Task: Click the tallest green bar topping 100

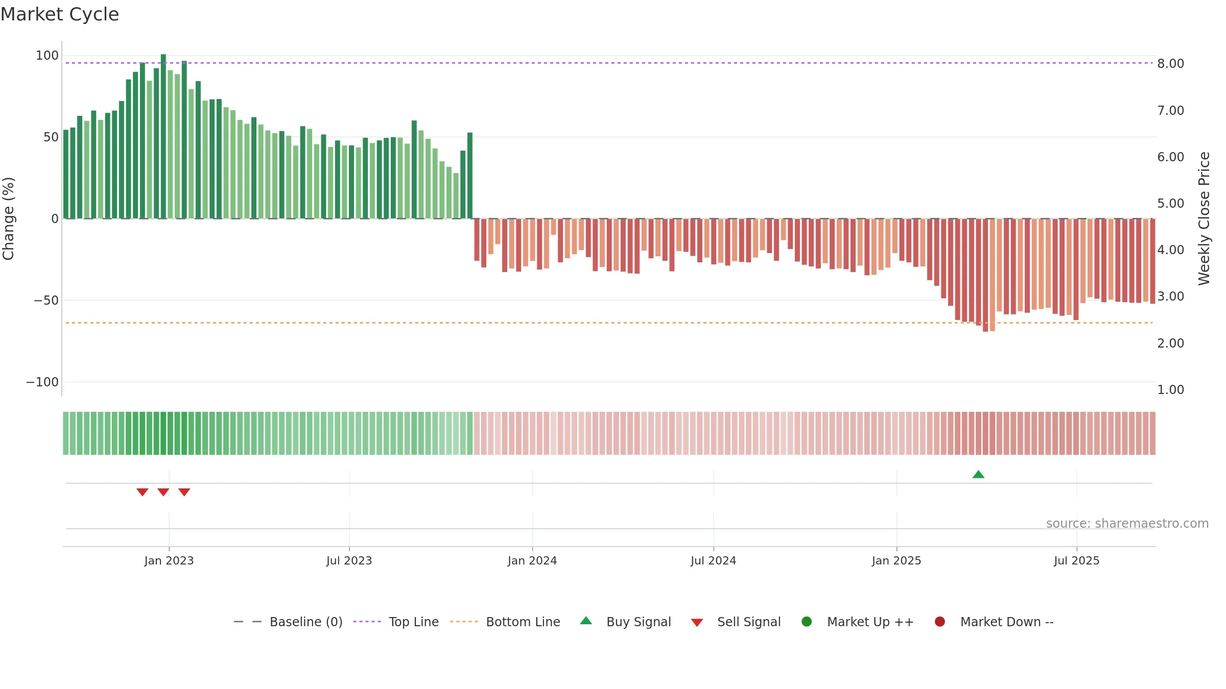Action: 163,136
